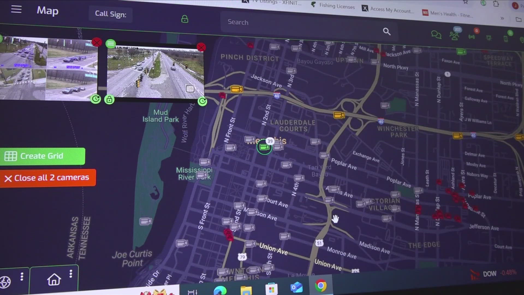The height and width of the screenshot is (295, 524).
Task: Click the live signal broadcast icon
Action: 471,36
